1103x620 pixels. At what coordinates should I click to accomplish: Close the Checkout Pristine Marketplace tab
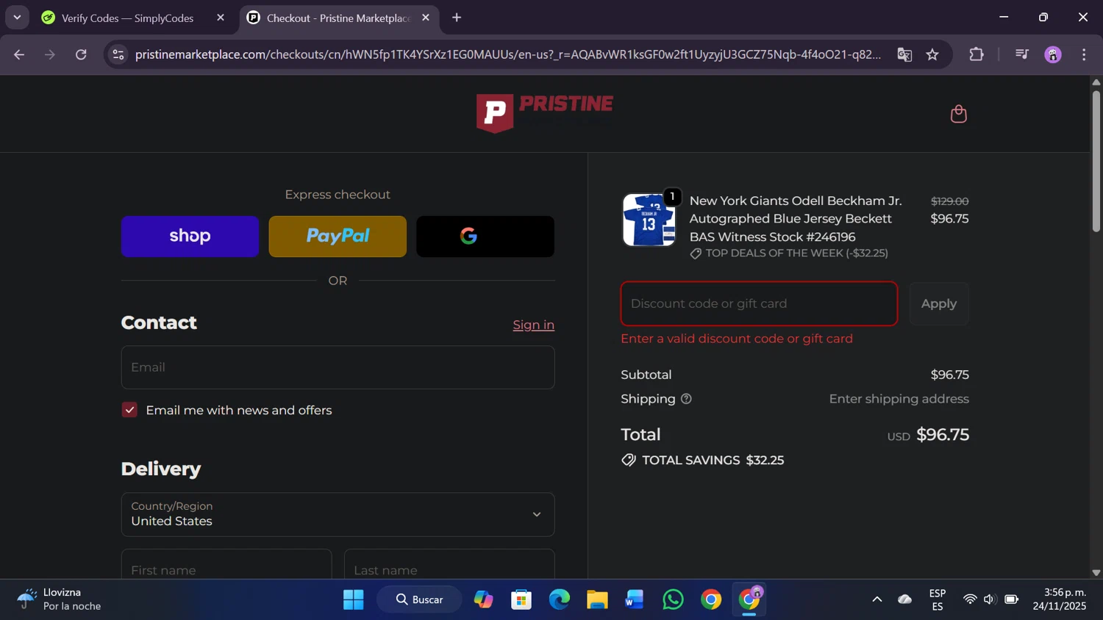click(425, 18)
